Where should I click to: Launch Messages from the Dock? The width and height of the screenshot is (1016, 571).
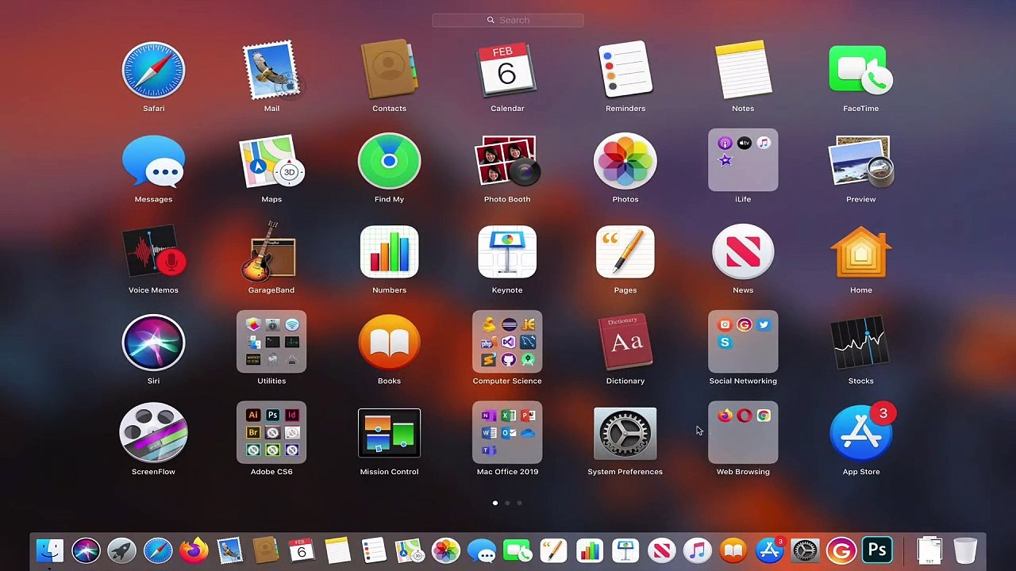482,550
